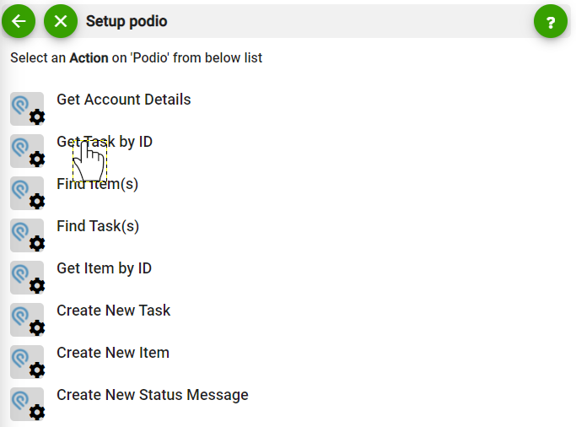Click the Podio icon beside Create New Item

[x=27, y=362]
